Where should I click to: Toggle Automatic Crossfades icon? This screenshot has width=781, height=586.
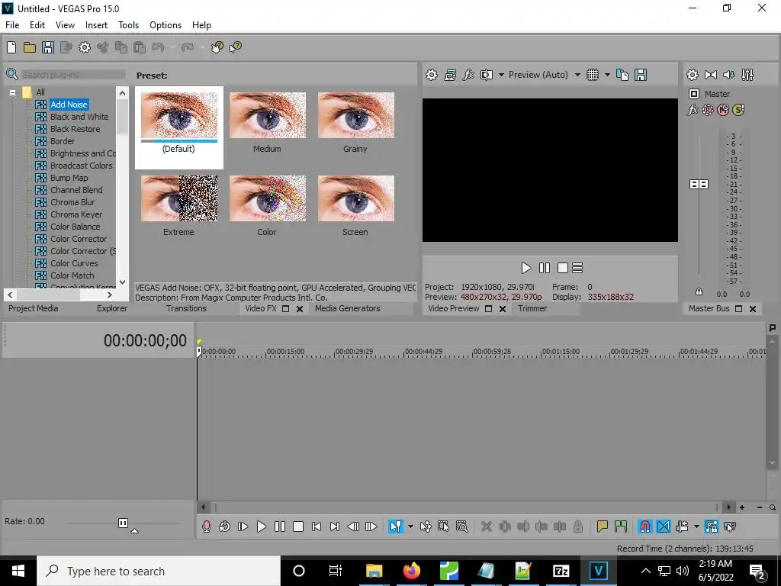click(664, 526)
